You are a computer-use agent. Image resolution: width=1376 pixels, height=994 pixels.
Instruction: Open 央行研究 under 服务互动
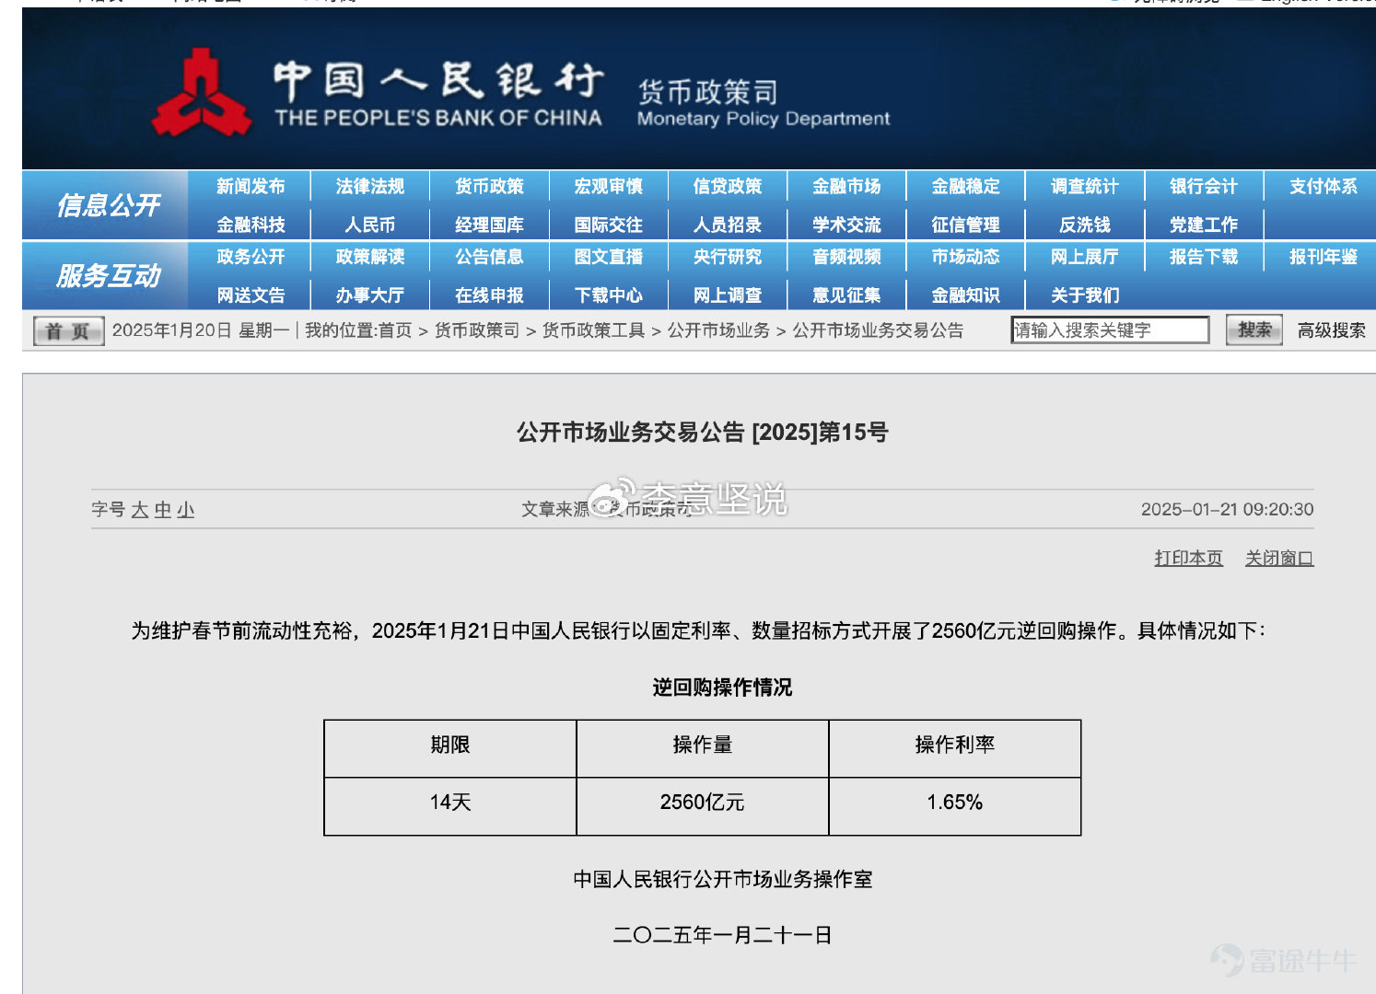coord(728,257)
